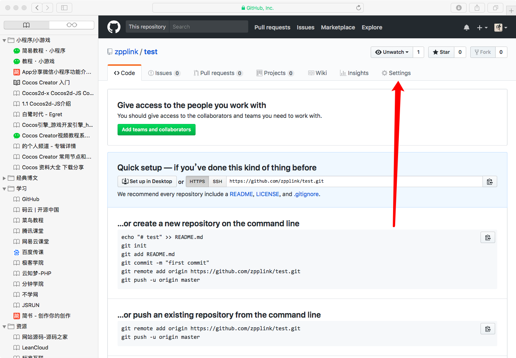Switch sidebar to Reading List view

[72, 25]
